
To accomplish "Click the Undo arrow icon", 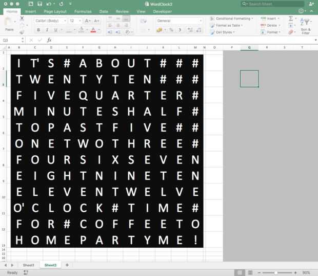I will pyautogui.click(x=49, y=4).
